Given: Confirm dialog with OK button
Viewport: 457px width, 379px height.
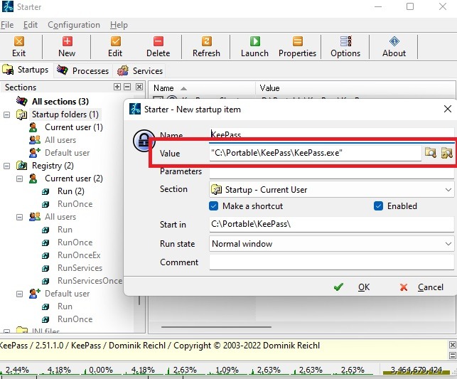Looking at the screenshot, I should coord(352,287).
